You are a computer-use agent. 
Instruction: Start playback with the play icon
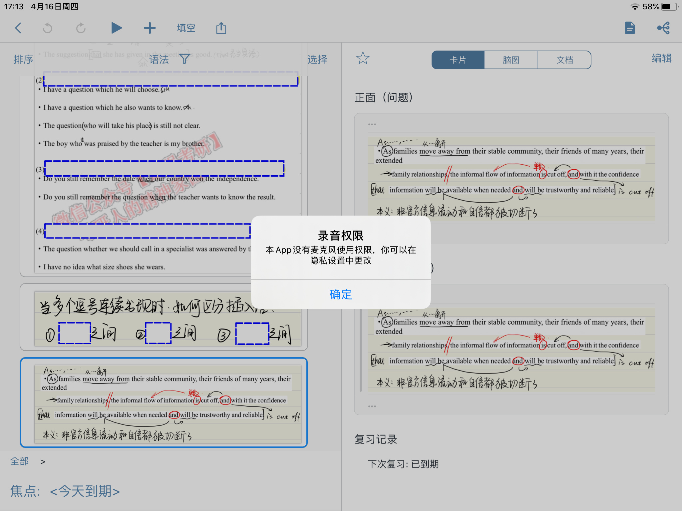click(116, 28)
